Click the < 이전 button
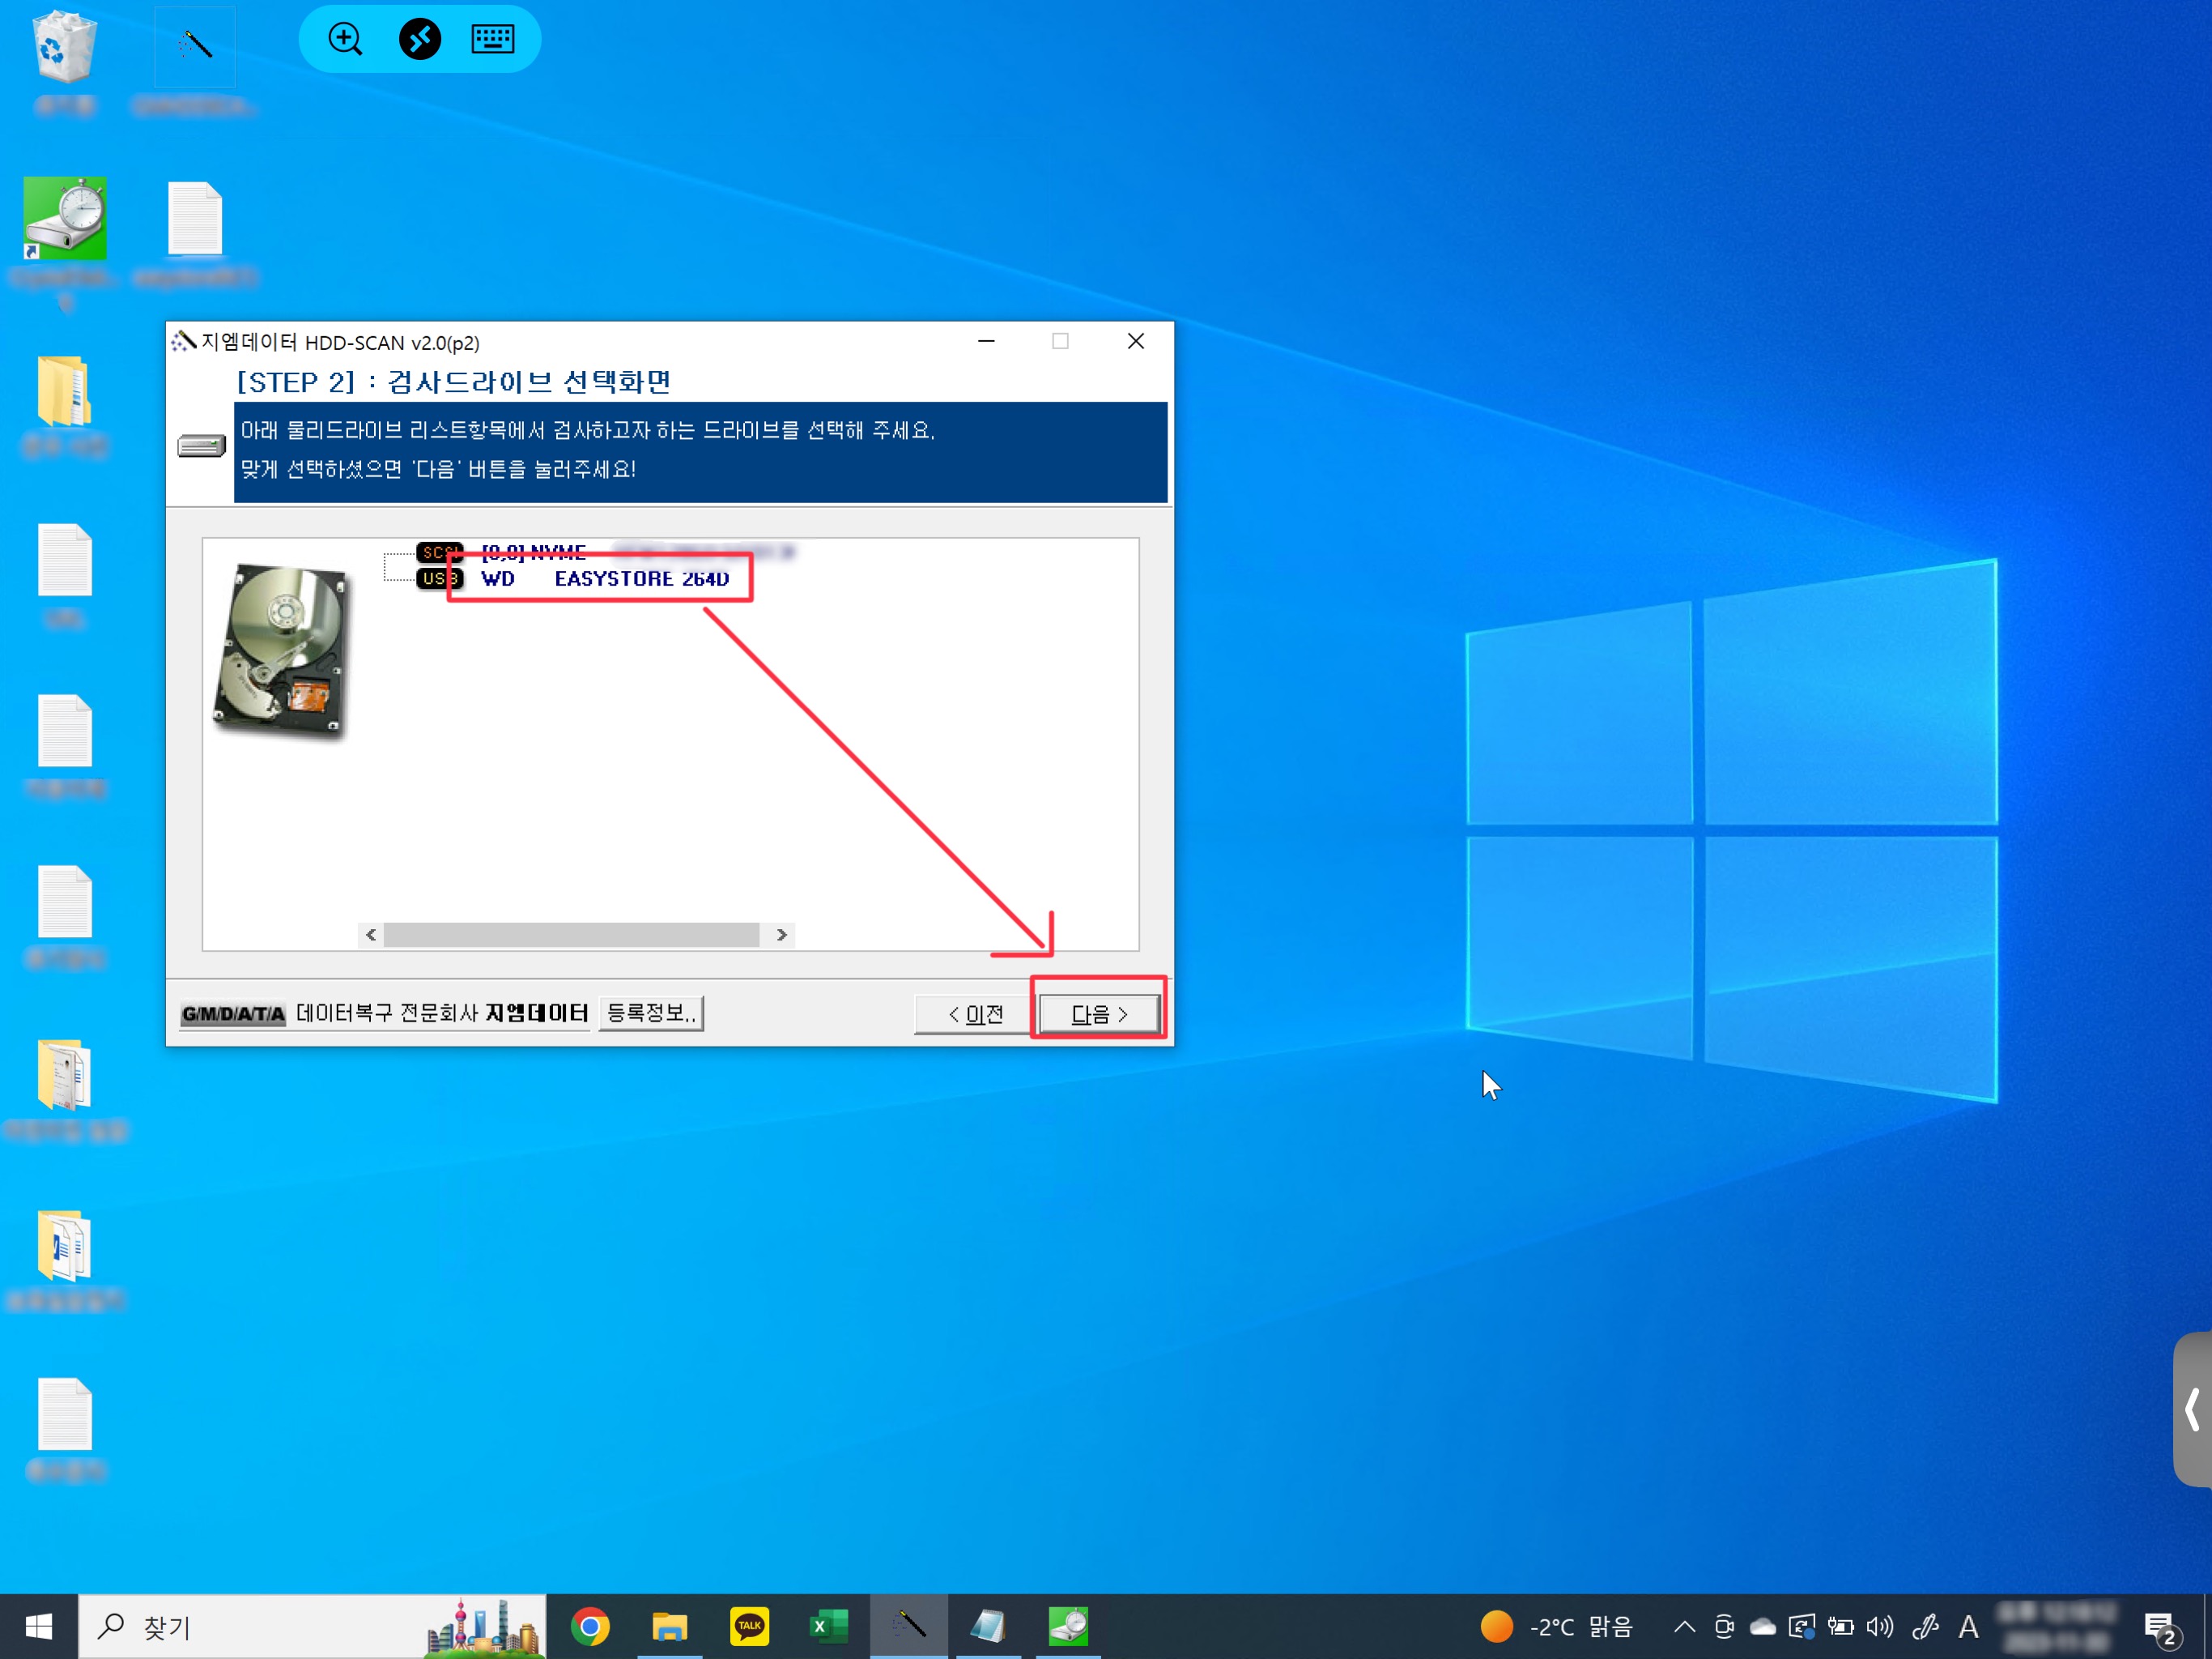The height and width of the screenshot is (1659, 2212). tap(975, 1013)
